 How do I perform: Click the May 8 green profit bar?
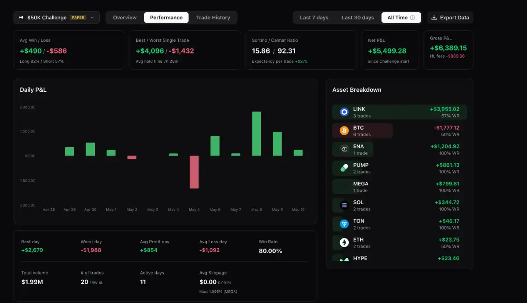(256, 134)
